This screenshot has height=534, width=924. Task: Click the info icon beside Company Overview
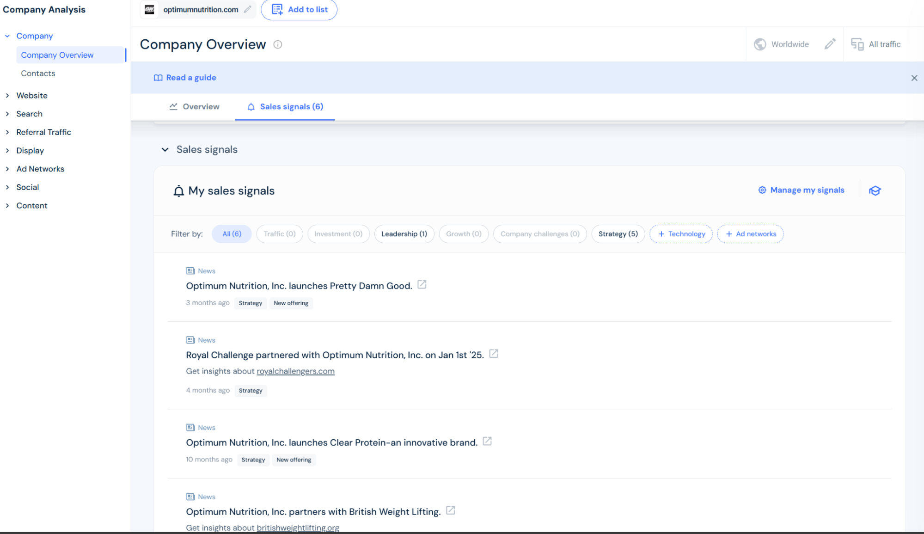coord(278,44)
